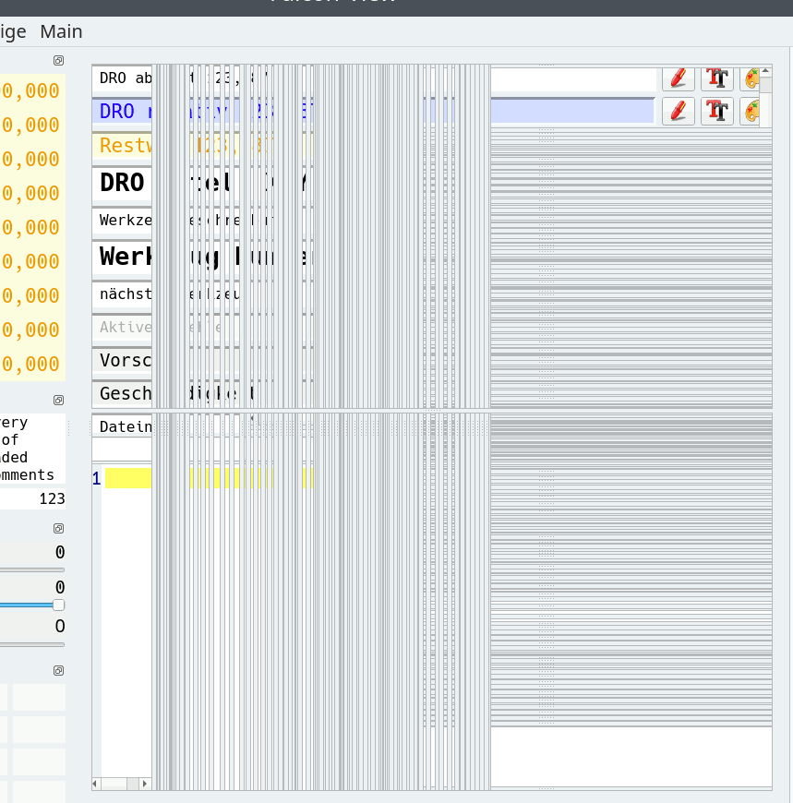Screen dimensions: 793x803
Task: Open the Main menu
Action: point(61,31)
